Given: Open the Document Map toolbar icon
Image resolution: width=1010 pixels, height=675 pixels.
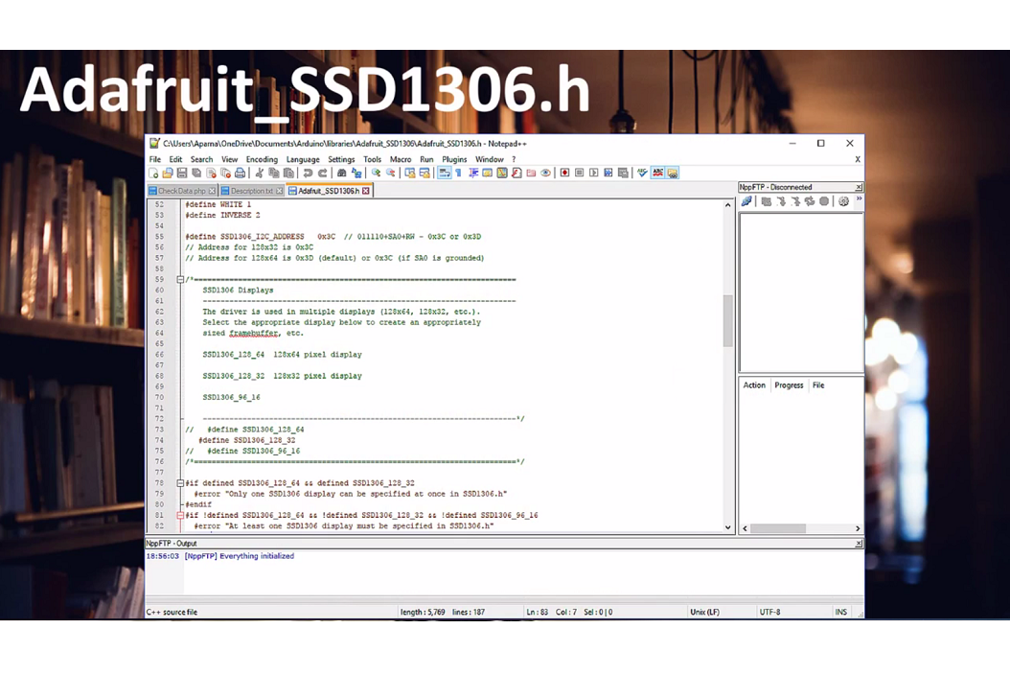Looking at the screenshot, I should coord(502,173).
